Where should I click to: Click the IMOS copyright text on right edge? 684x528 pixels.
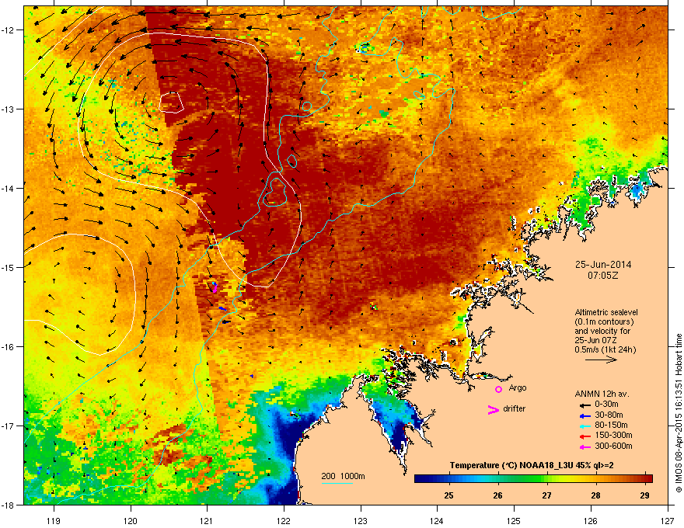click(x=679, y=413)
